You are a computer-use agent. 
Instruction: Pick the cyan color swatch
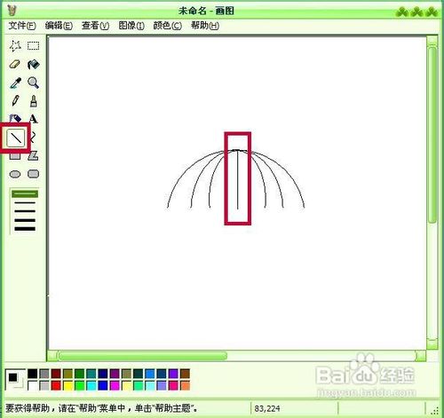pos(91,385)
